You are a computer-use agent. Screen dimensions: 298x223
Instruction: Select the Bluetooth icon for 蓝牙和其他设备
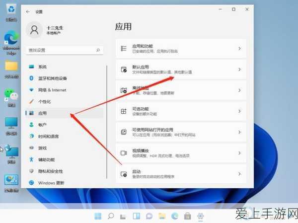pos(31,78)
